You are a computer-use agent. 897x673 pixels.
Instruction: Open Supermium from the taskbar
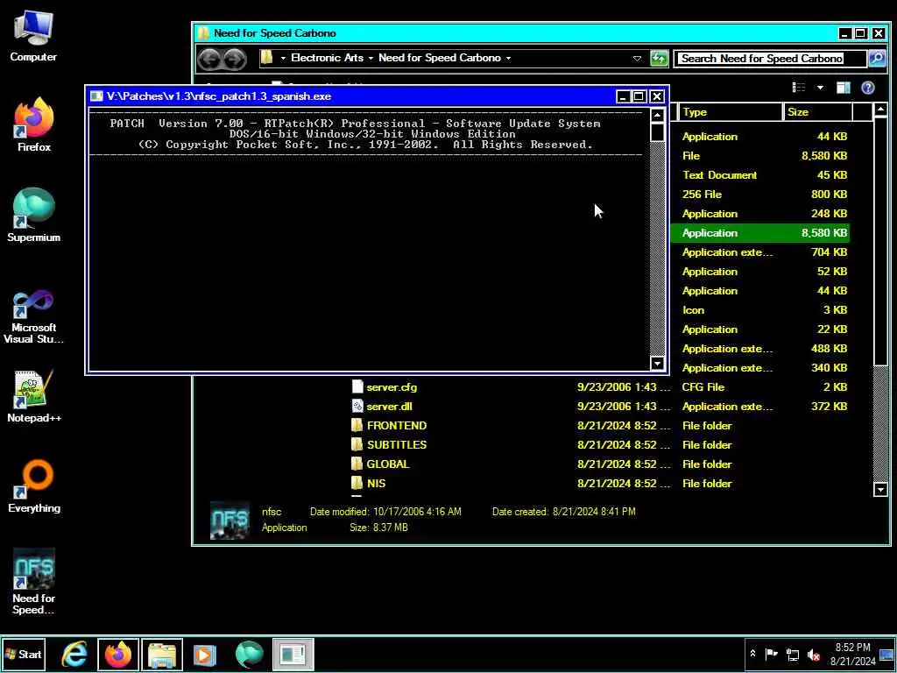point(249,654)
